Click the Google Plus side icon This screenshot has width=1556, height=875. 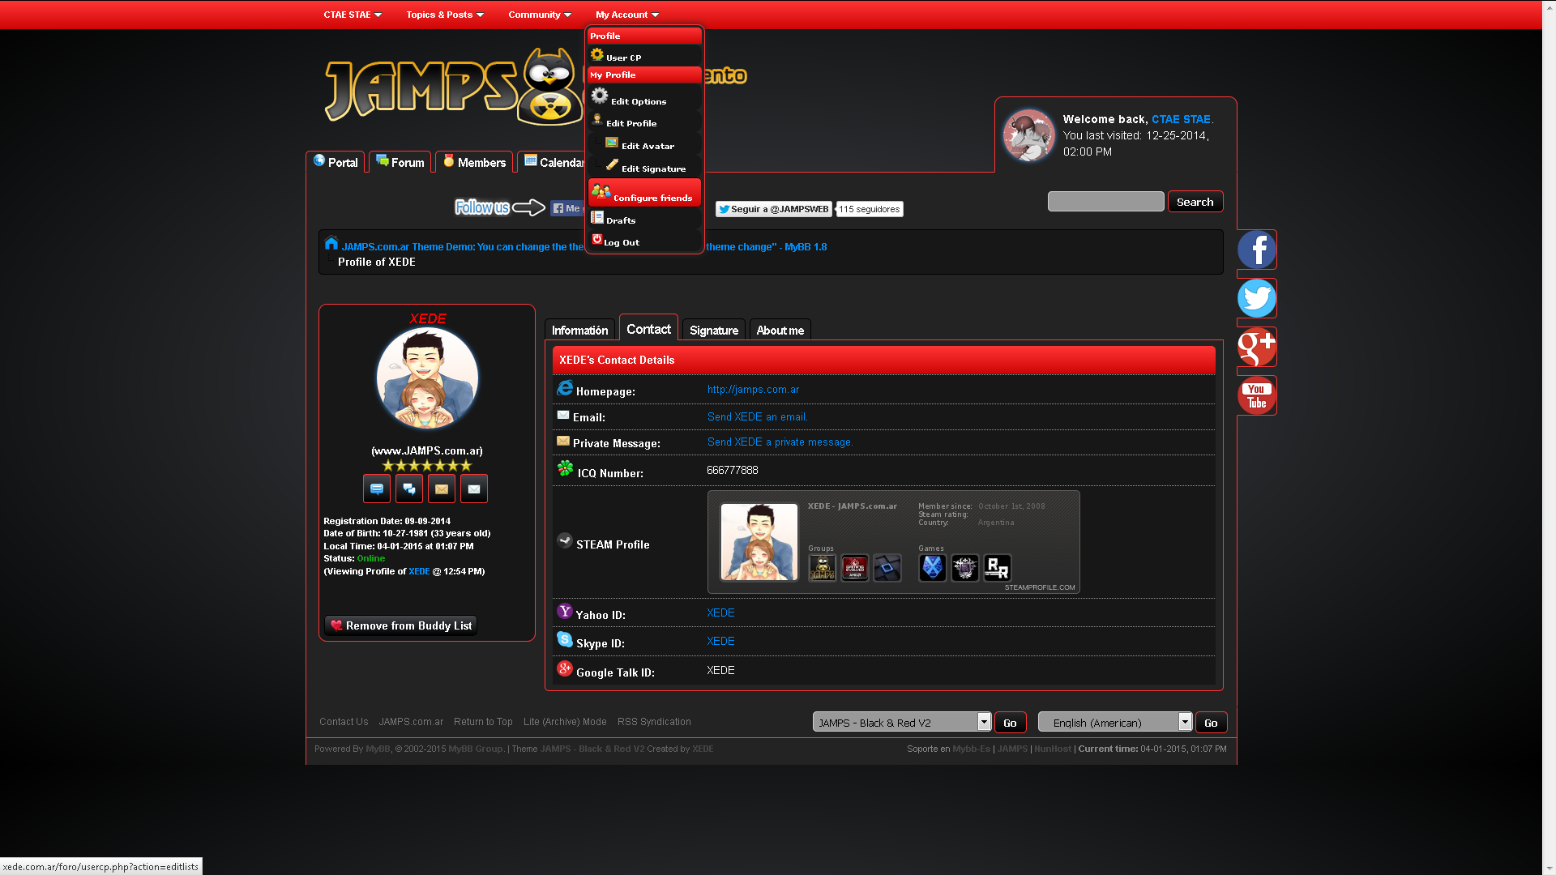[1256, 347]
